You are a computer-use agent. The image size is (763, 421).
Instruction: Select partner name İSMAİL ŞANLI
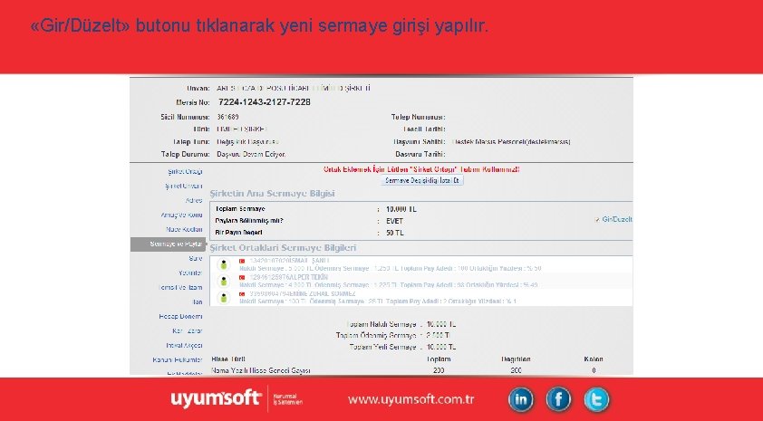309,261
